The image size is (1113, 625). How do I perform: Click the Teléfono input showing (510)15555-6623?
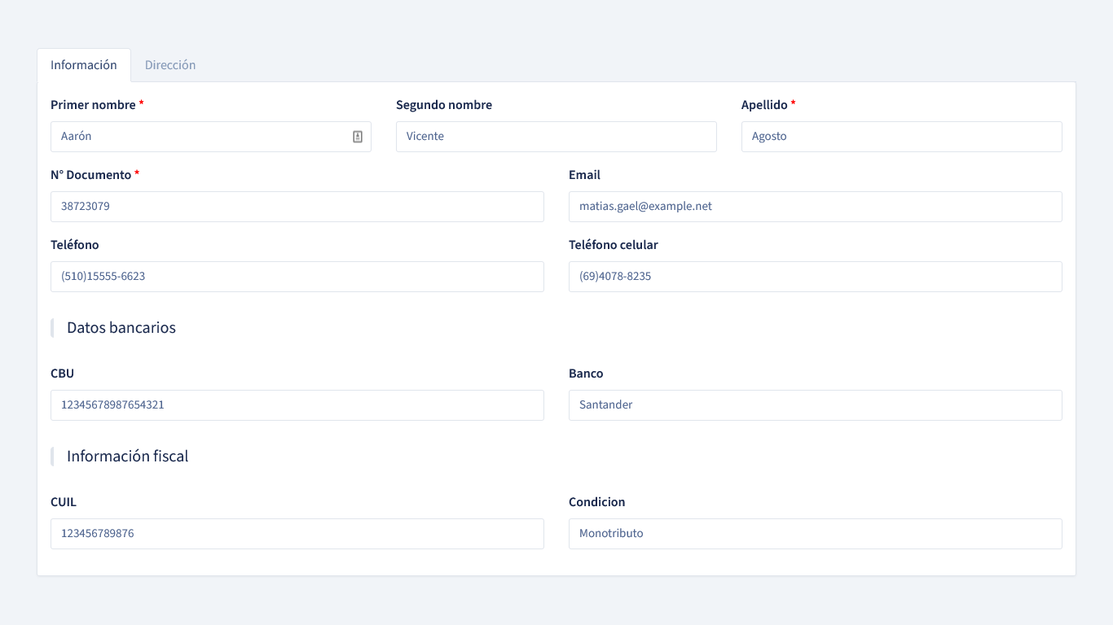click(x=297, y=277)
